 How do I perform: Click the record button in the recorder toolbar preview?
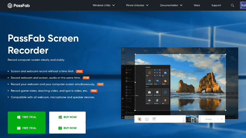pyautogui.click(x=139, y=119)
